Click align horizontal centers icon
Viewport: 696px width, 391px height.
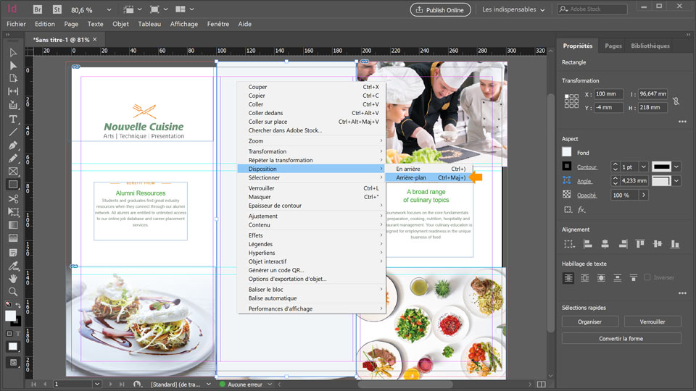[605, 244]
